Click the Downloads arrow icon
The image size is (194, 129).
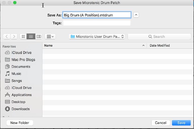7,109
